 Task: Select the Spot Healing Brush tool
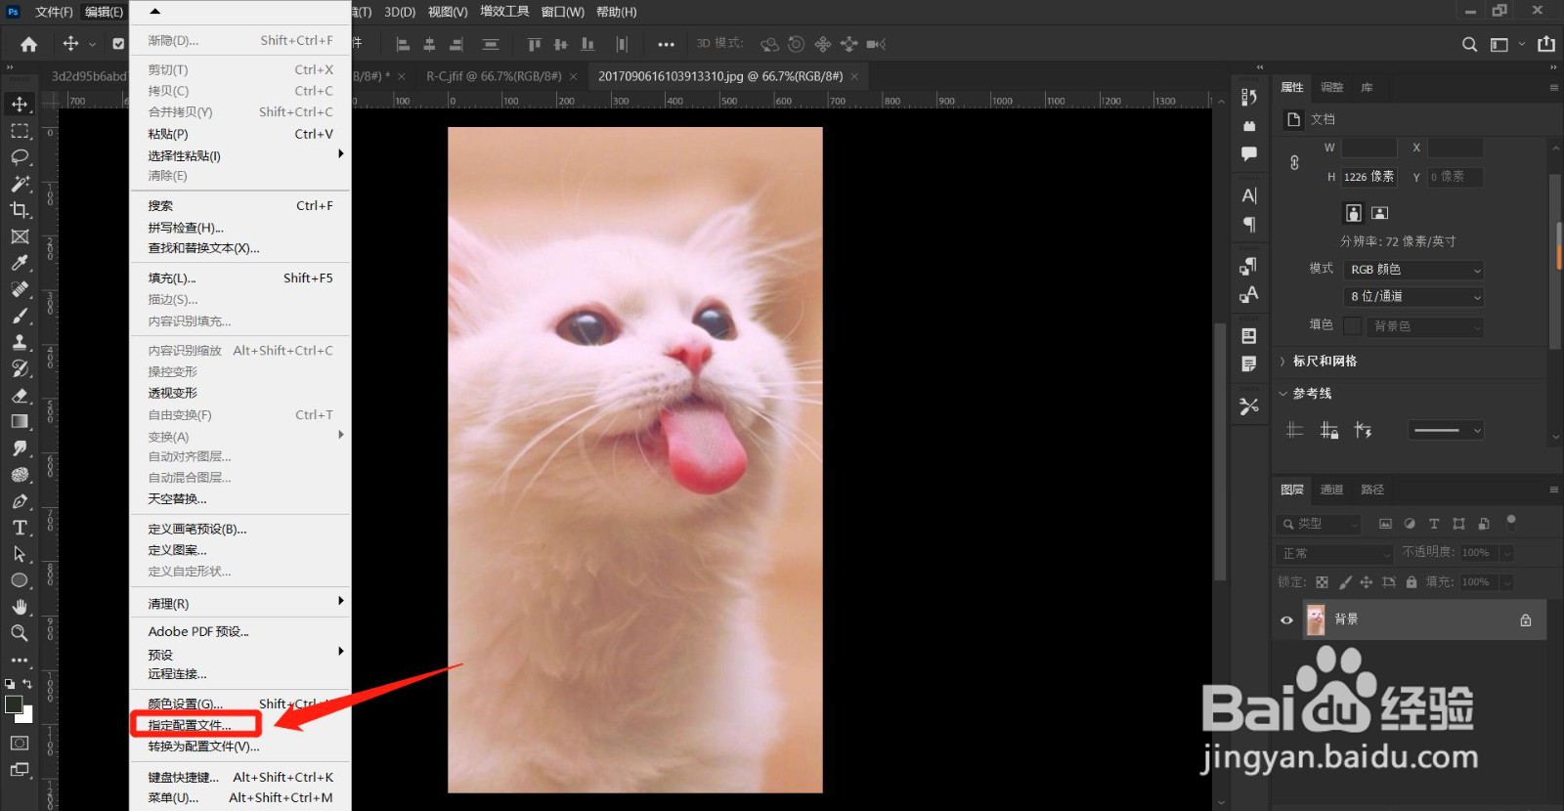[x=20, y=289]
